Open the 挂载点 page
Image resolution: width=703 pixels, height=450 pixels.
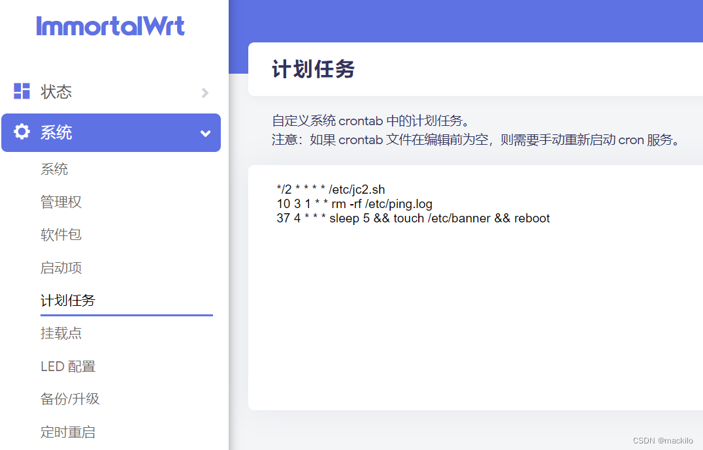tap(61, 333)
